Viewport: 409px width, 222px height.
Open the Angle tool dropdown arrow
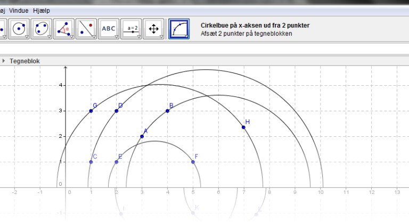[x=71, y=37]
